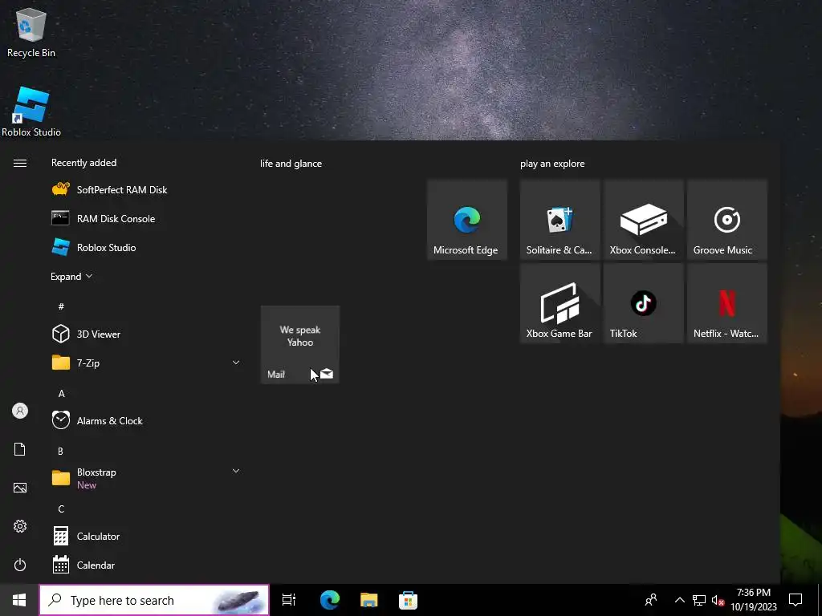Open Calendar app from the list
The height and width of the screenshot is (616, 822).
pos(146,565)
